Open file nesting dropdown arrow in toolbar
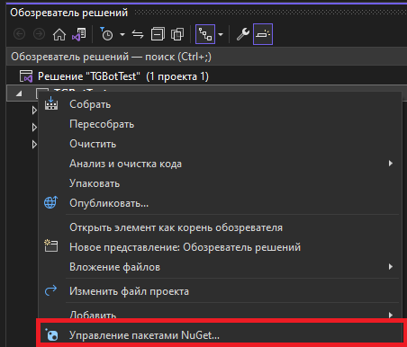Screen dimensions: 407x347 [221, 34]
